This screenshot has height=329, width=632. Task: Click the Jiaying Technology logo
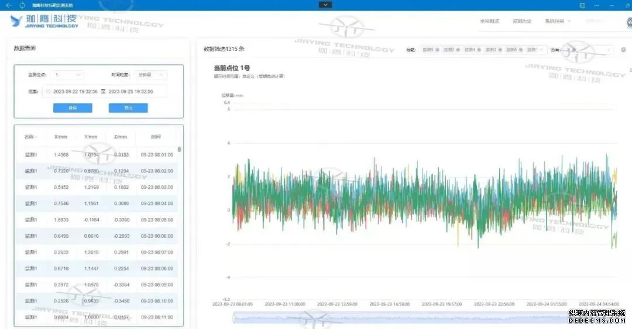click(x=44, y=22)
